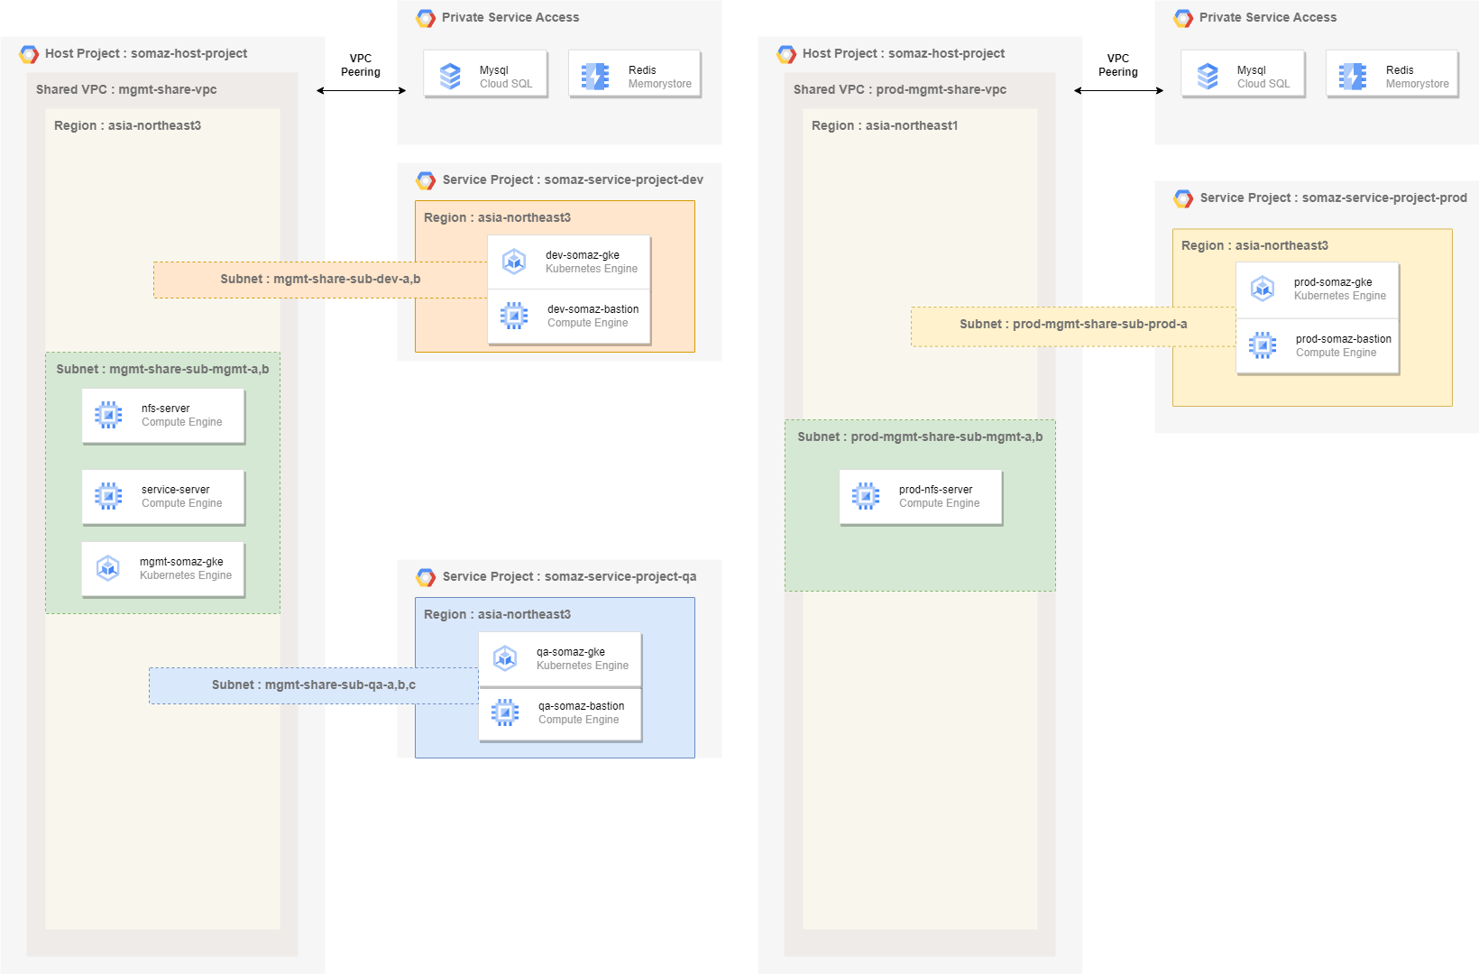Select Region label in the somaz-service-project-dev box

click(x=497, y=217)
